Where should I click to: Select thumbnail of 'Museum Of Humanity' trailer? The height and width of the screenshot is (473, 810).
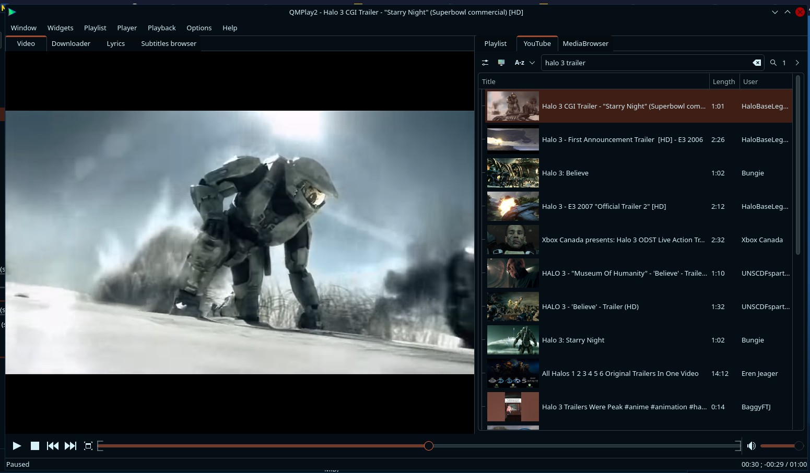(x=513, y=273)
